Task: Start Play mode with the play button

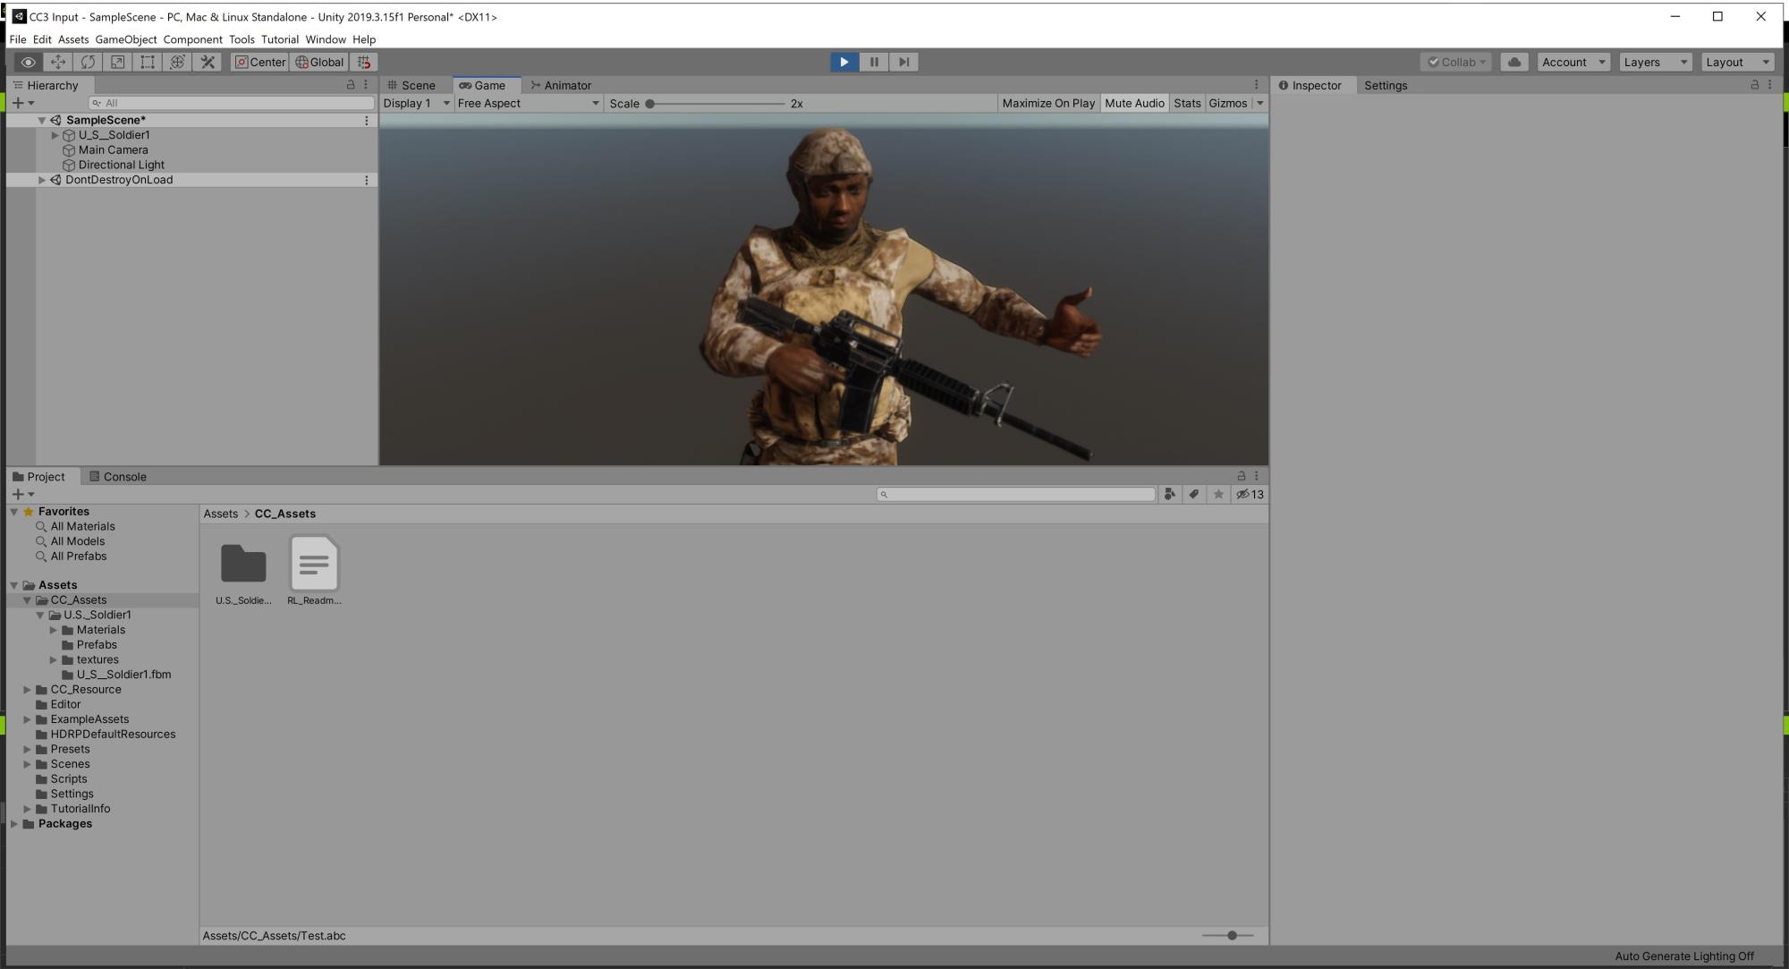Action: [844, 62]
